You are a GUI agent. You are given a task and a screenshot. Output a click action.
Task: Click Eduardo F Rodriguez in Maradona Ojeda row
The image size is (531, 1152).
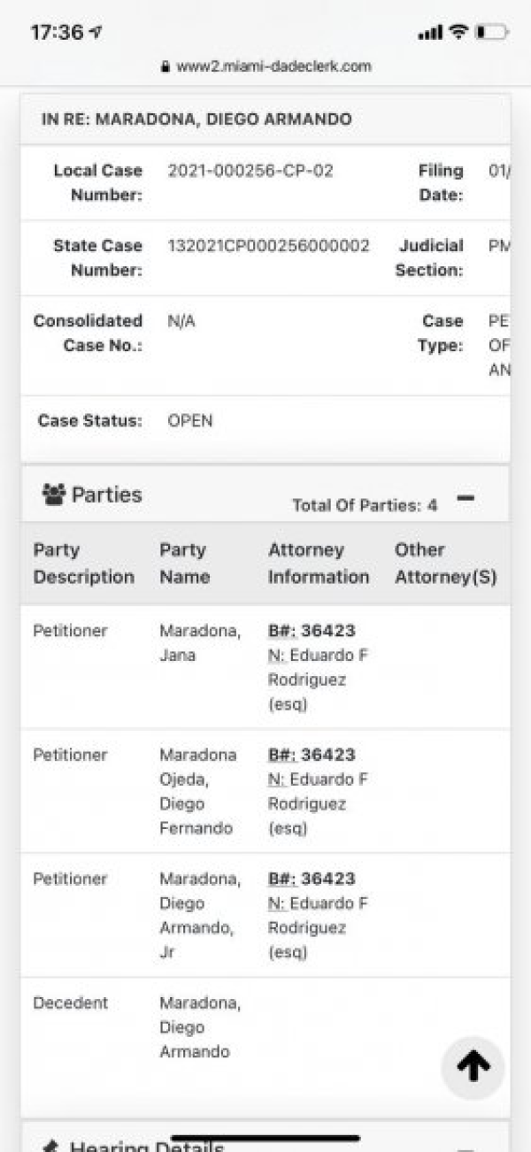click(x=318, y=792)
